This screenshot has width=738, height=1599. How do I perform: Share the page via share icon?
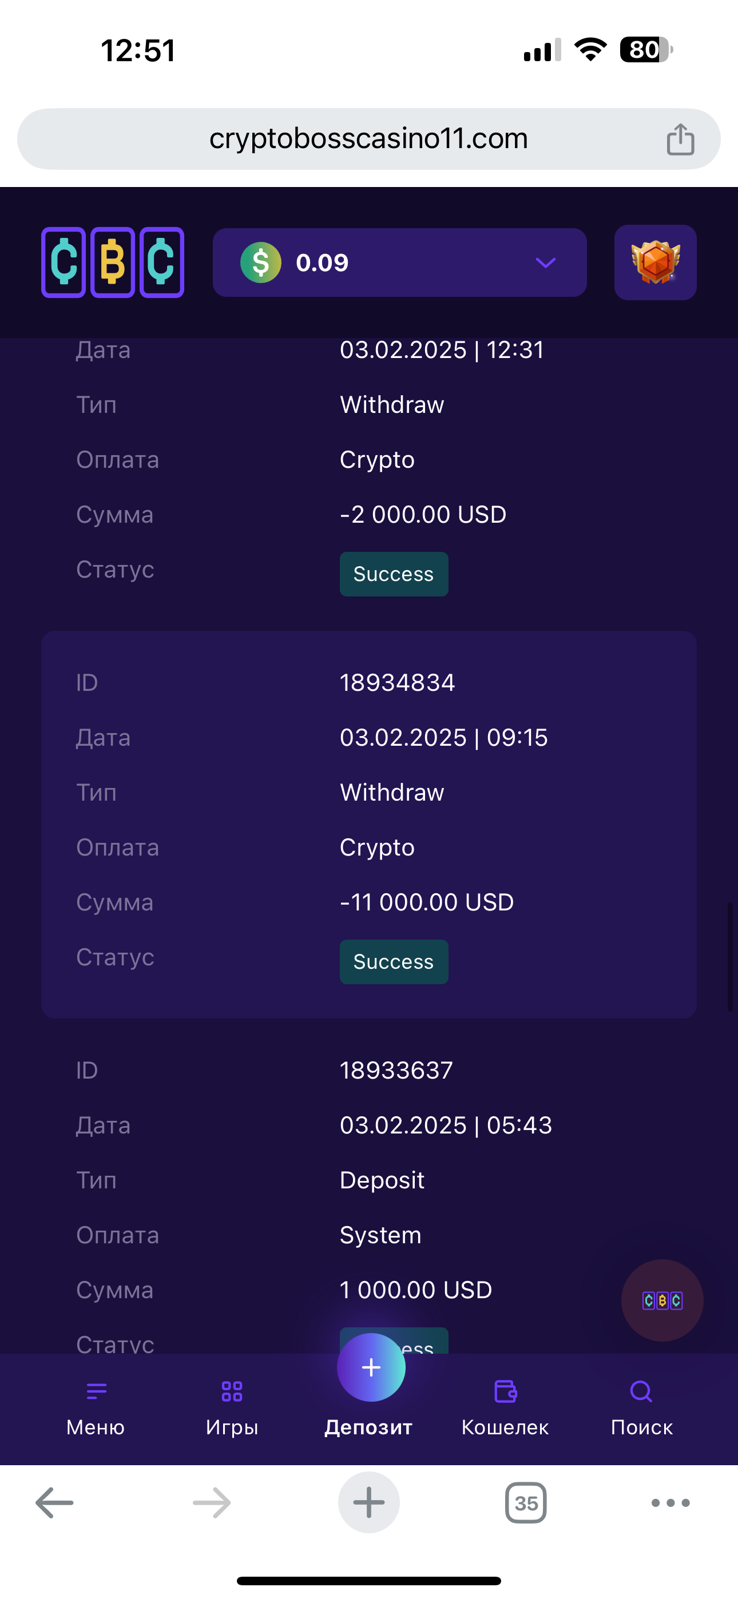coord(680,139)
